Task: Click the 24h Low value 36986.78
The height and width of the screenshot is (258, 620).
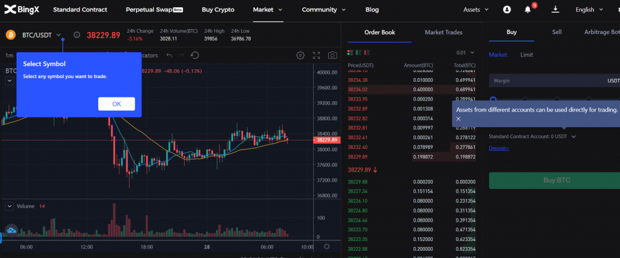Action: coord(241,39)
